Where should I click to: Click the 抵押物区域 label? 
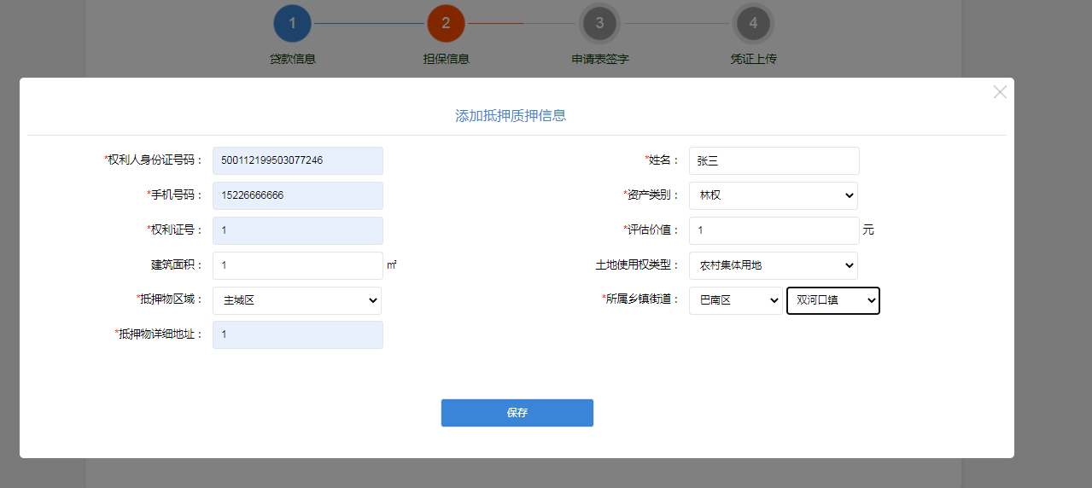171,299
